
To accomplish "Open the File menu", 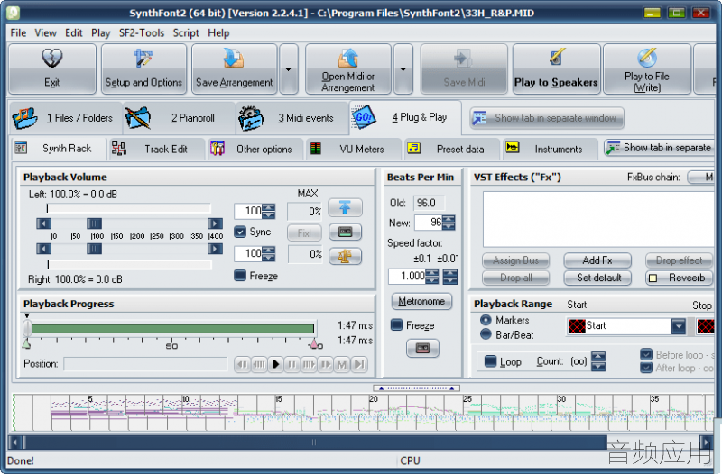I will coord(18,33).
